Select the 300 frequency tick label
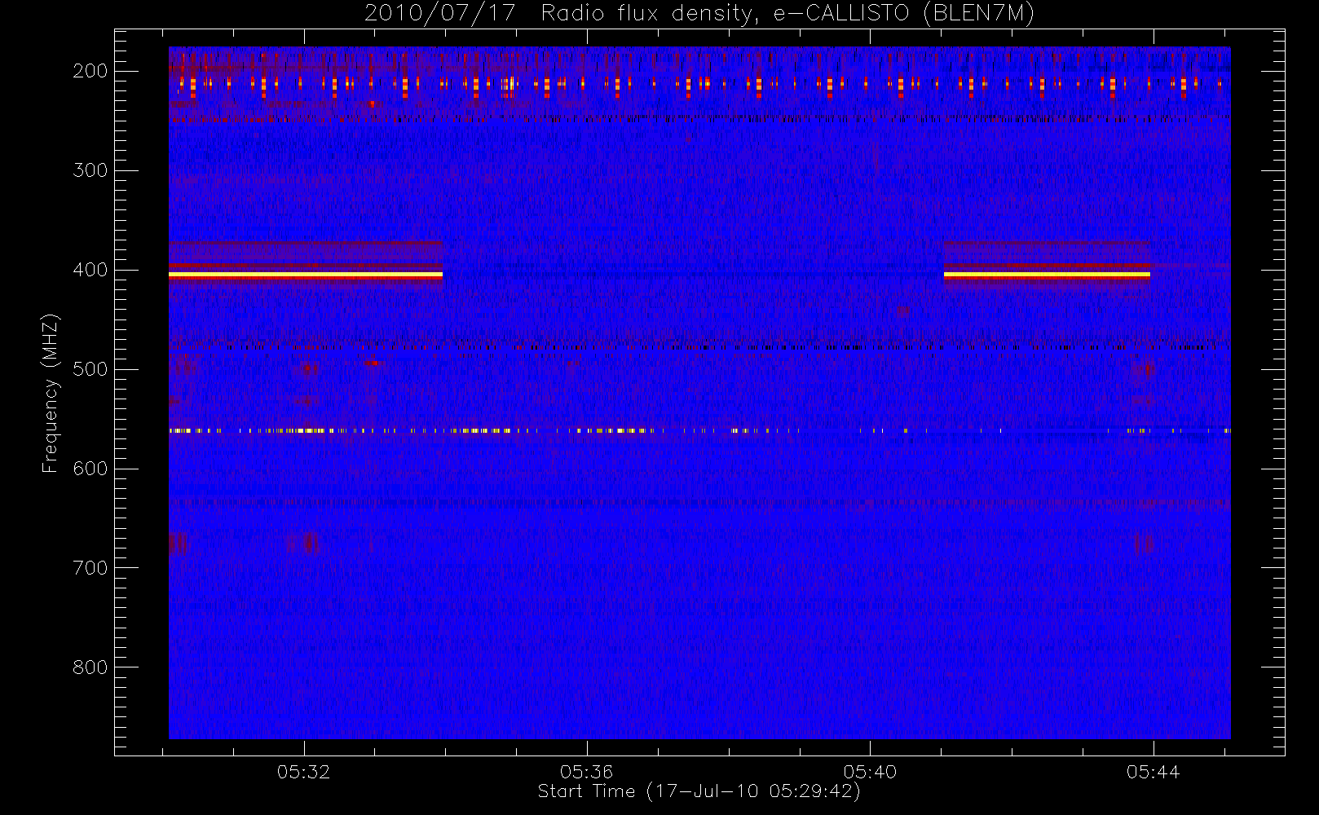The image size is (1319, 815). point(90,170)
